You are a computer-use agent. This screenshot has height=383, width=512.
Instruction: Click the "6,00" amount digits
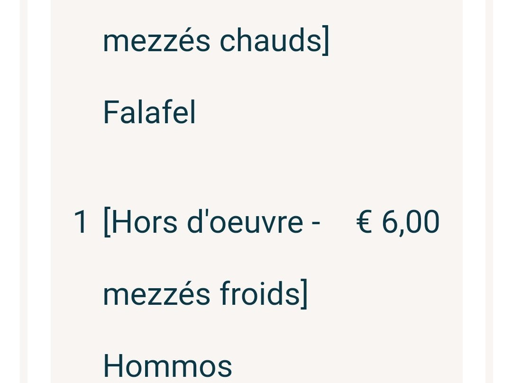[x=411, y=222]
